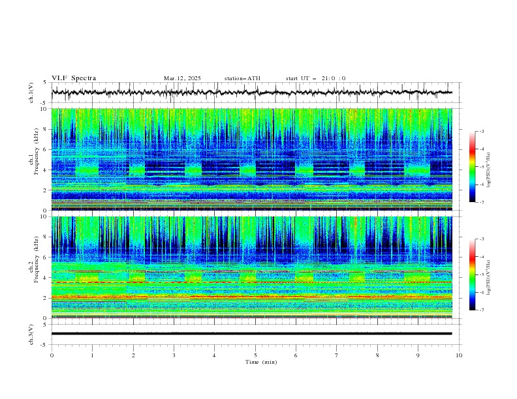Click the ch.1 color bar "log(PSD)(V²/Hz)" label
This screenshot has height=399, width=517.
click(x=489, y=170)
